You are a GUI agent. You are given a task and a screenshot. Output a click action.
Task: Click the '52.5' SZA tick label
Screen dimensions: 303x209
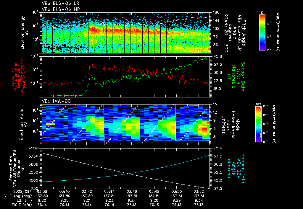coord(217,172)
